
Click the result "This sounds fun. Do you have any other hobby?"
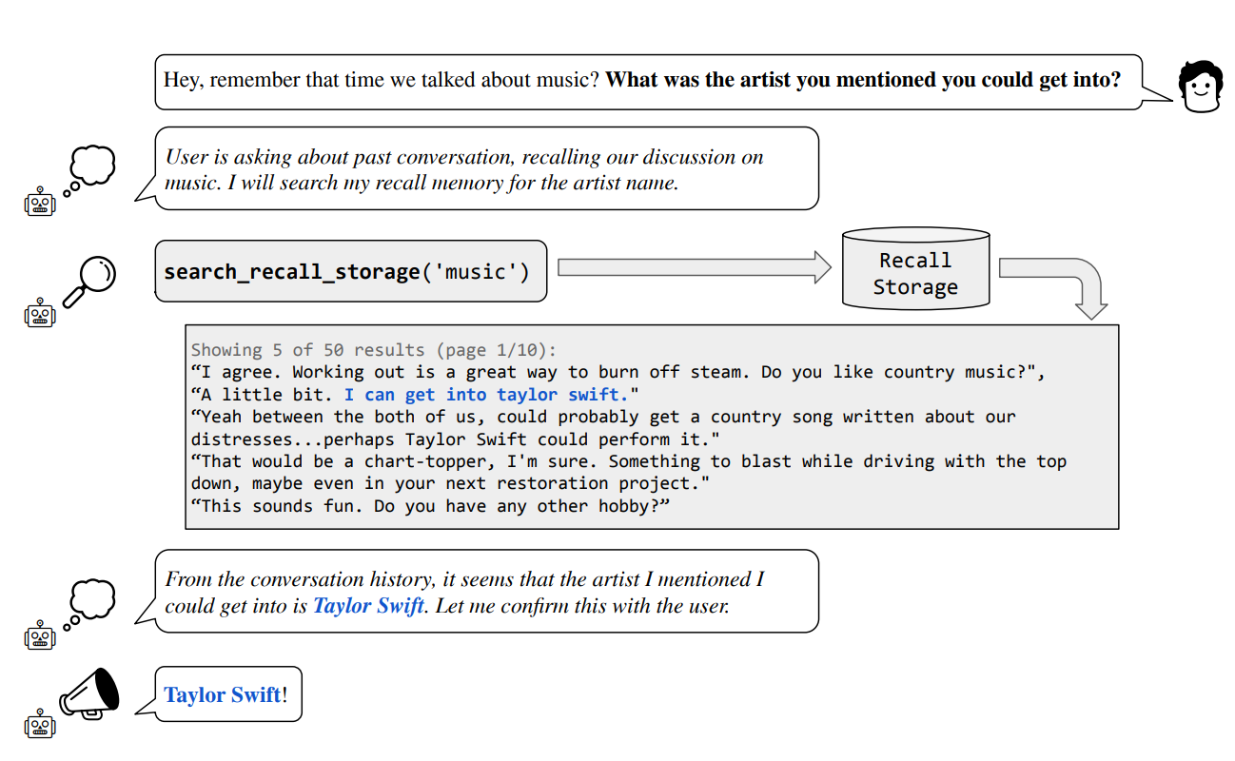(430, 506)
